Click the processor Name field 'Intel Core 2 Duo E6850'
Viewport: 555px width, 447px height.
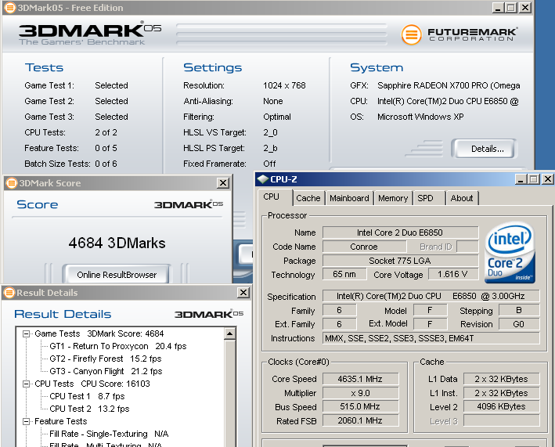click(x=400, y=233)
